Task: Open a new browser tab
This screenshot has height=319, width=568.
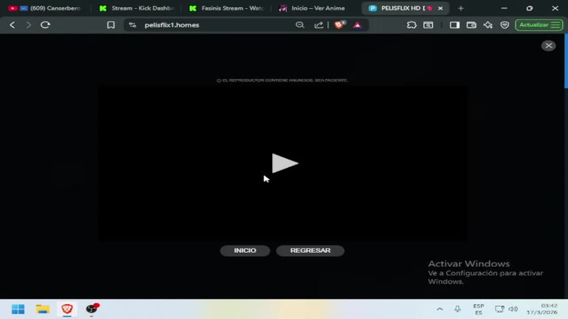Action: pyautogui.click(x=461, y=8)
